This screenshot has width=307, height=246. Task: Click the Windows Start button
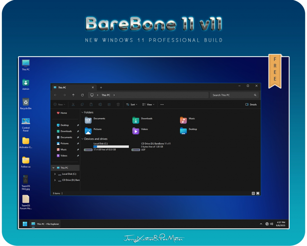pyautogui.click(x=25, y=224)
